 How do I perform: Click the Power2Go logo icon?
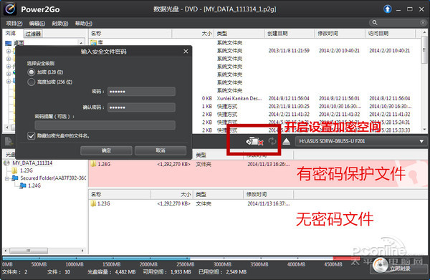click(10, 9)
